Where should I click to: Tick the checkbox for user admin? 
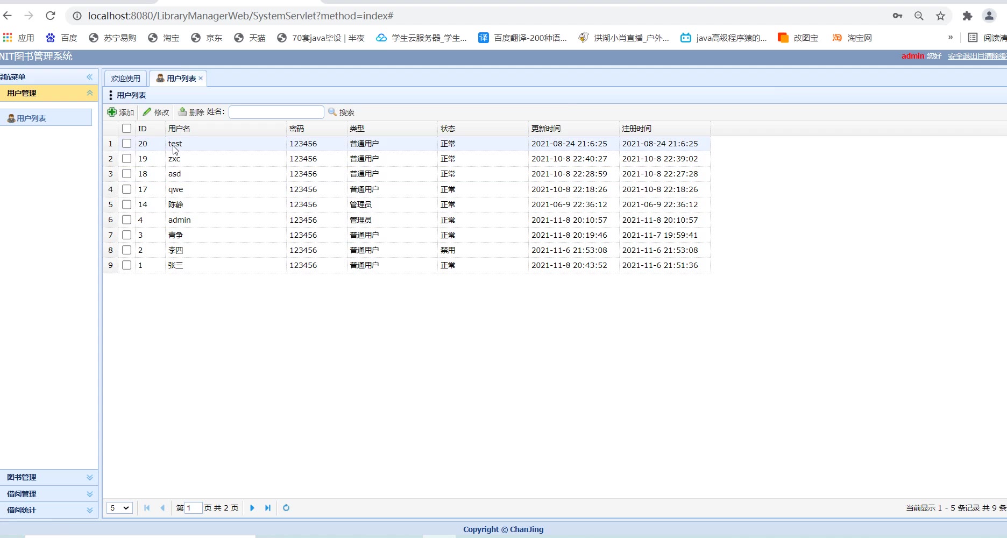click(126, 220)
